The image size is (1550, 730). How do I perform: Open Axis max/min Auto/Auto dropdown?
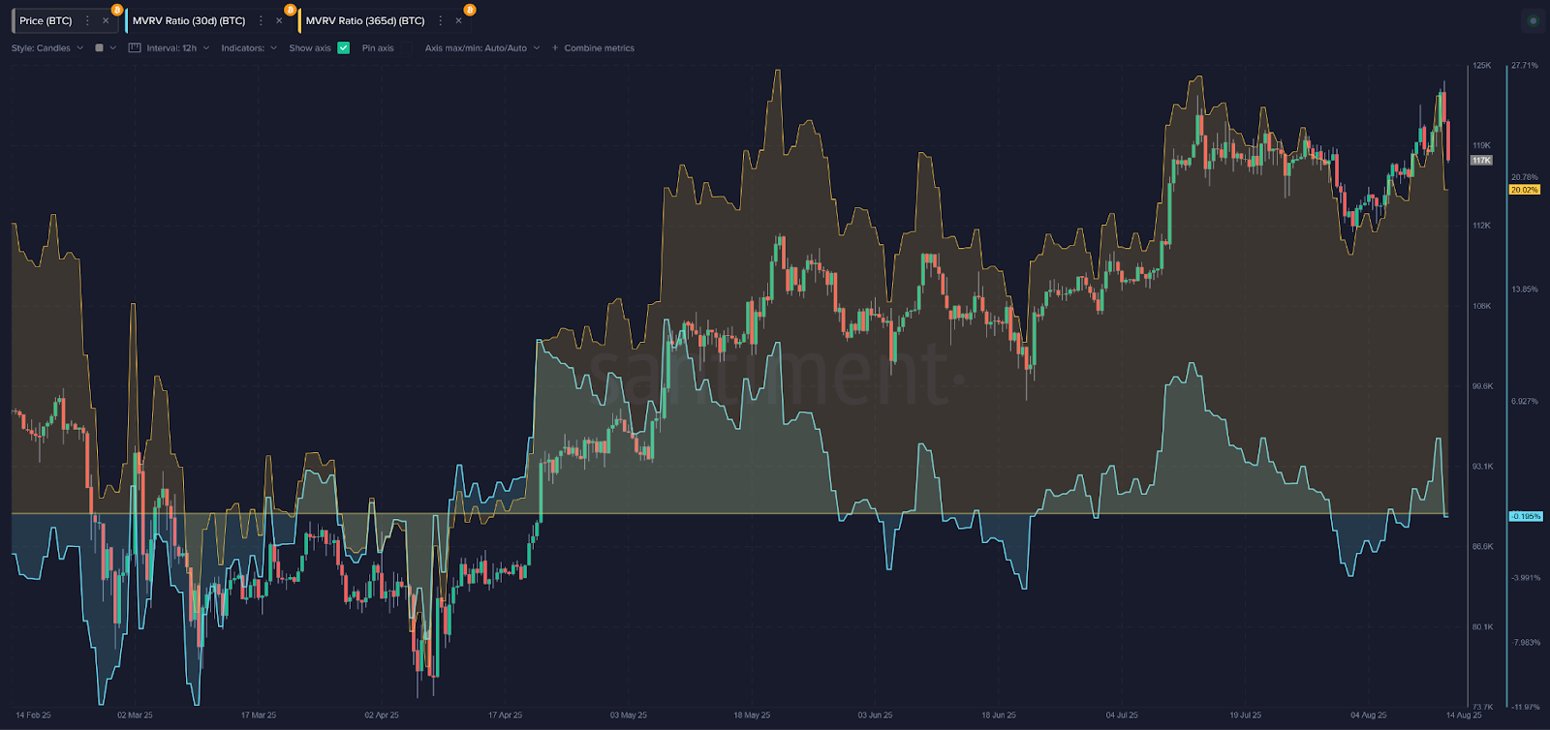pyautogui.click(x=482, y=47)
